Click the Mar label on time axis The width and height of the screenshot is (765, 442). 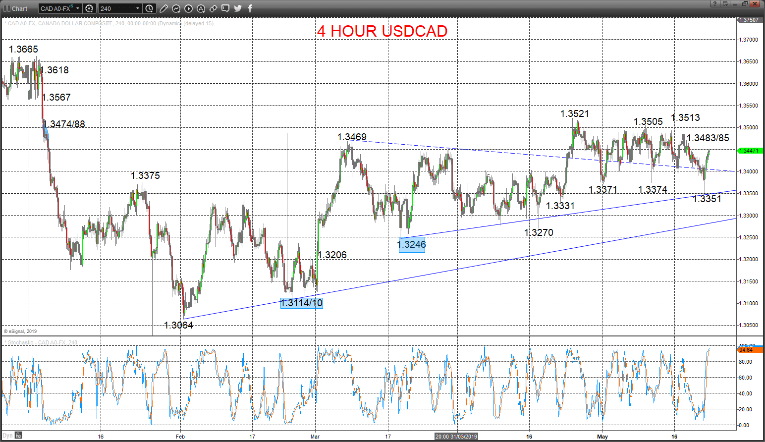tap(315, 437)
